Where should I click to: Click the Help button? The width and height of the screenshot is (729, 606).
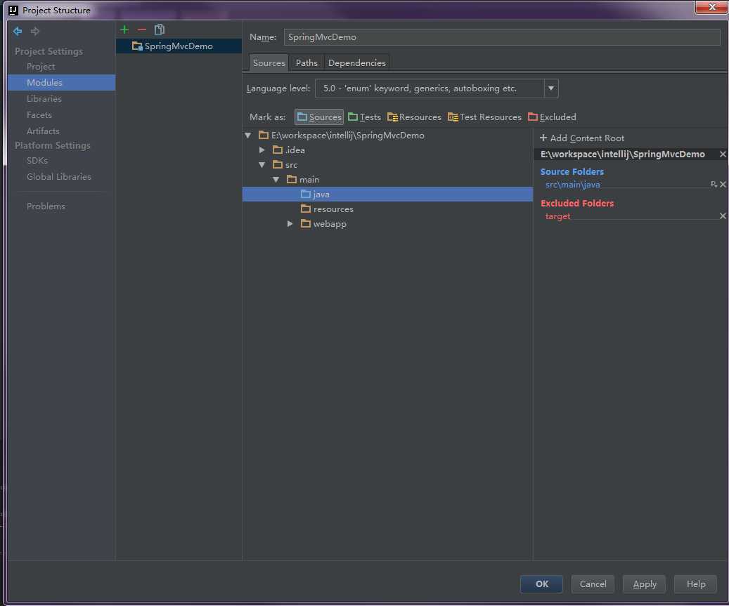click(x=695, y=584)
